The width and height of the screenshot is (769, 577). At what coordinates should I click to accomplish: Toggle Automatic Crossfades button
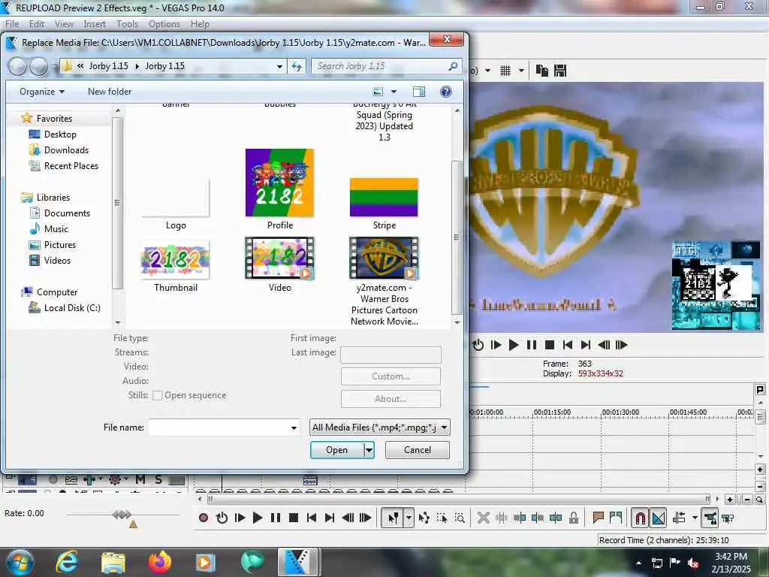point(658,518)
